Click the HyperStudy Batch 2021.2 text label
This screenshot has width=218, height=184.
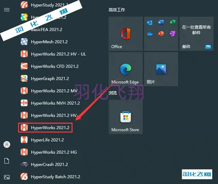[56, 177]
